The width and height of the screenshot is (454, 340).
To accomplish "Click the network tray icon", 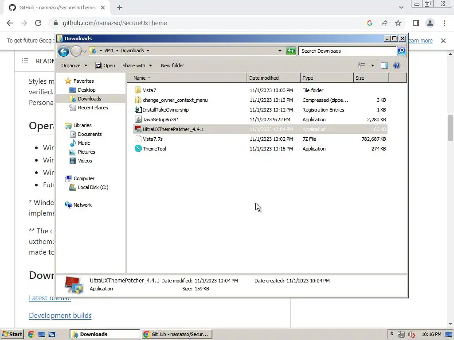I will pyautogui.click(x=401, y=335).
